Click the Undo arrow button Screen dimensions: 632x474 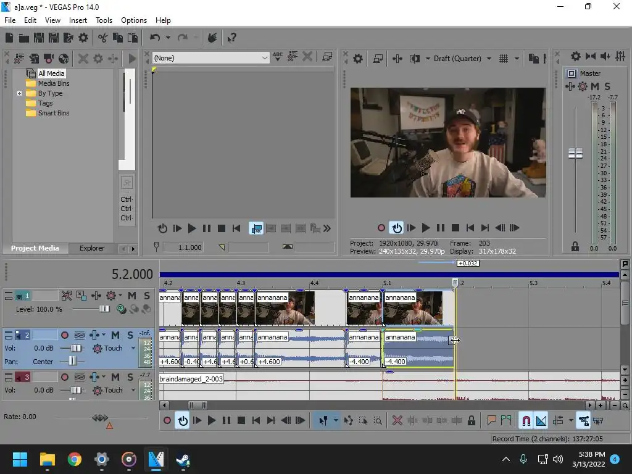[x=155, y=38]
